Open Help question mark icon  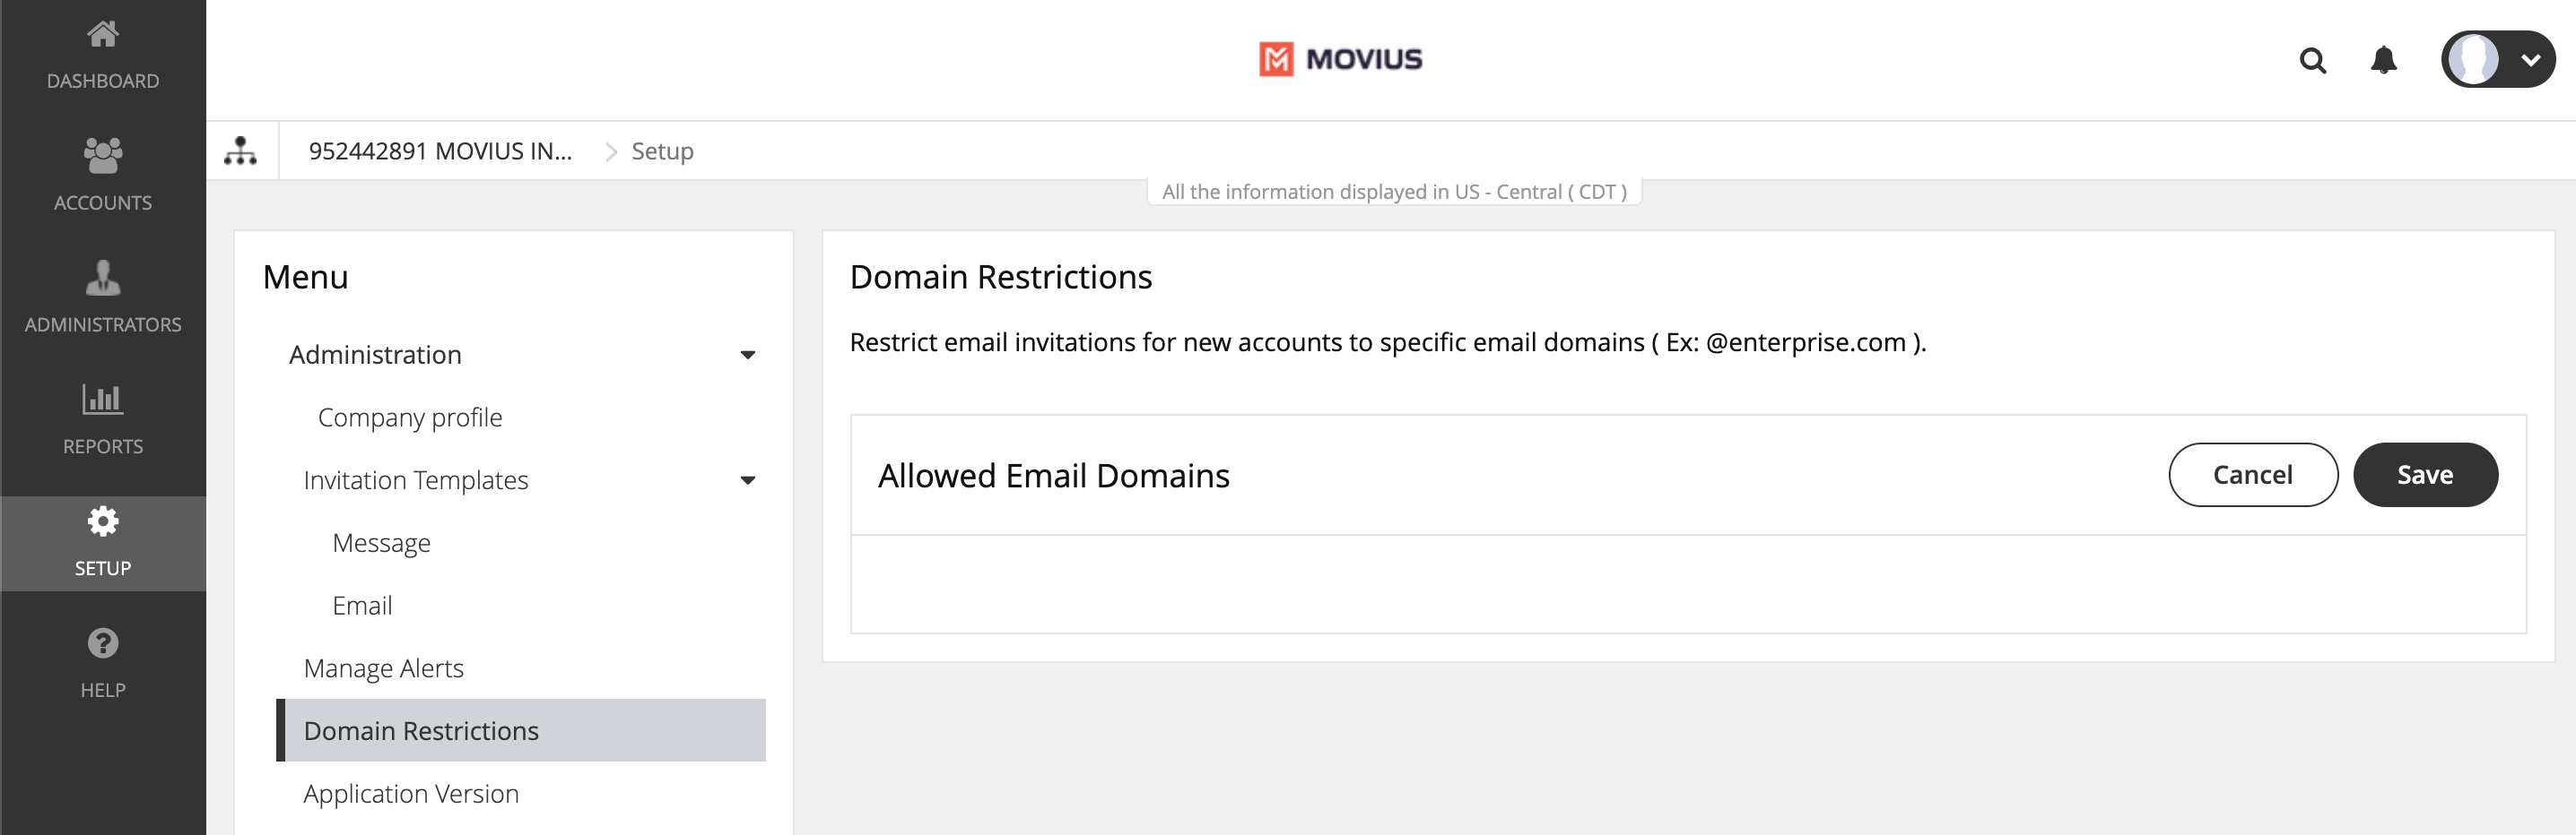pos(102,643)
